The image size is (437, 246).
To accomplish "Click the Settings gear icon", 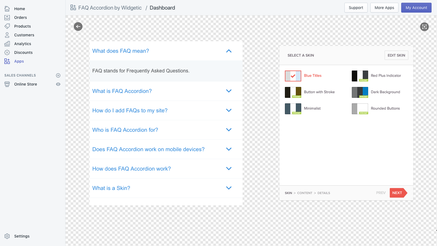I will pyautogui.click(x=7, y=236).
